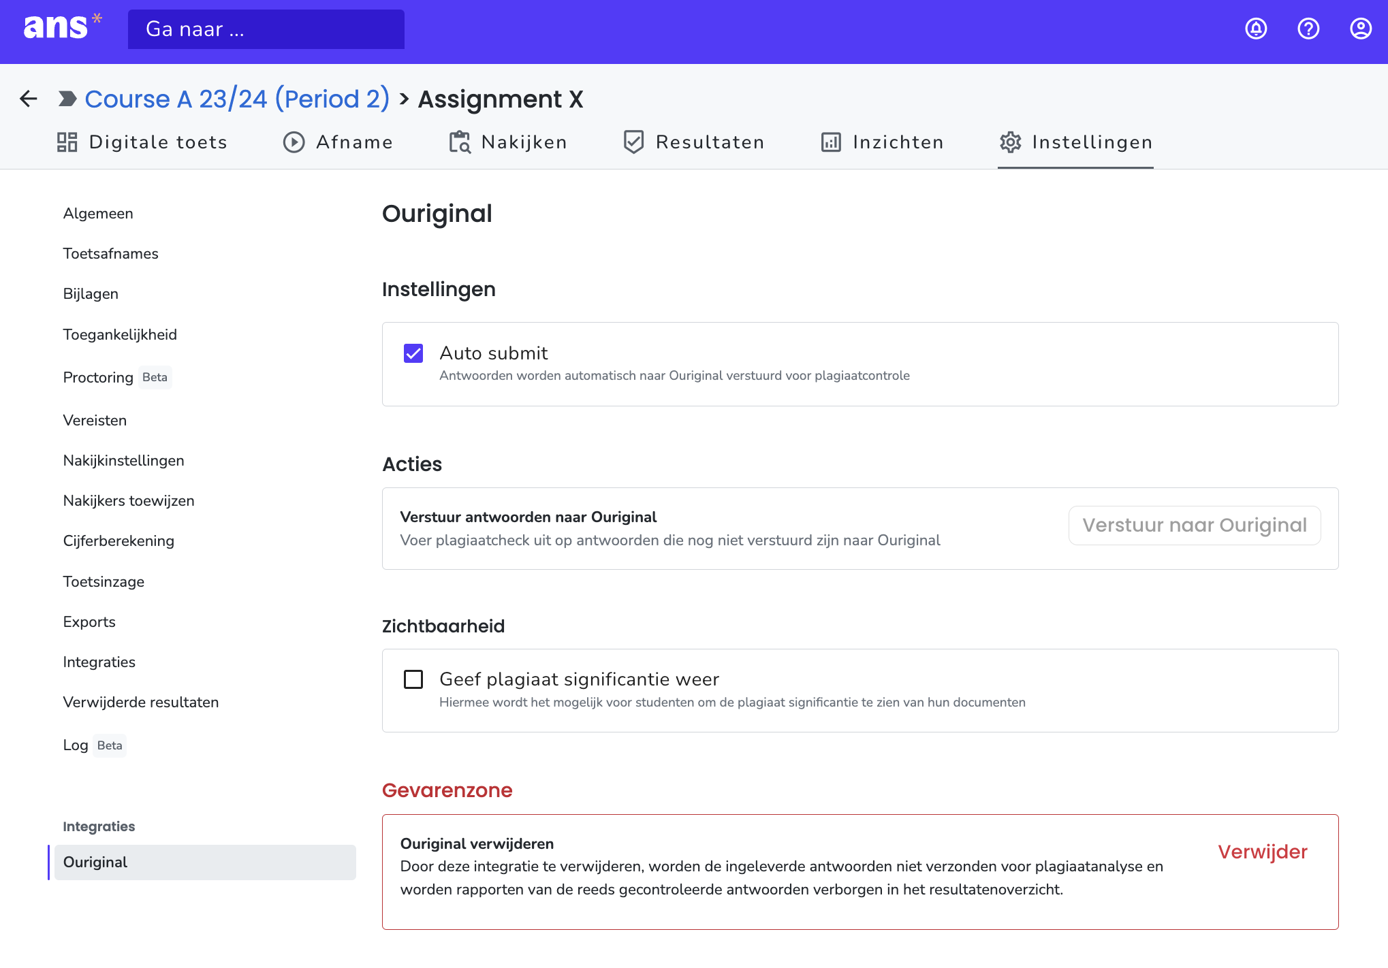Click the Zichtbaarheid heading
This screenshot has width=1388, height=968.
pos(443,626)
